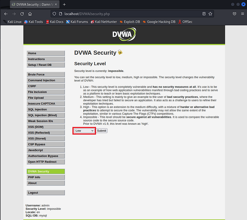Bookmark this page with the star icon
This screenshot has height=220, width=247.
[x=211, y=14]
